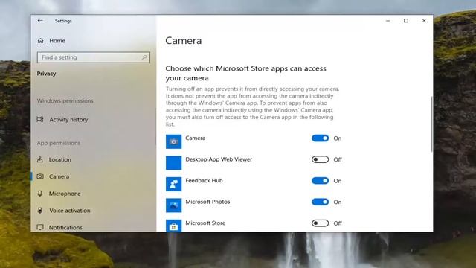The image size is (476, 268).
Task: Click the App permissions section label
Action: pos(58,143)
